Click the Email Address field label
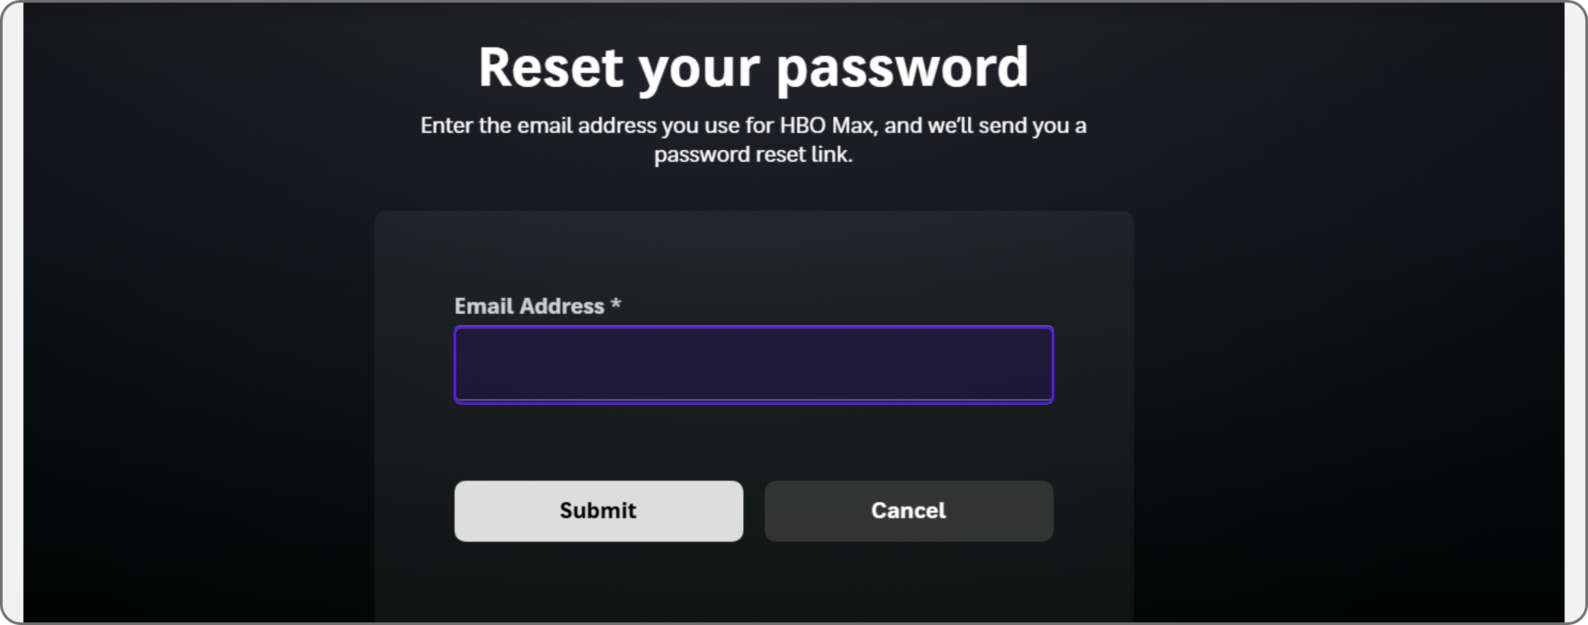Image resolution: width=1588 pixels, height=625 pixels. 529,306
